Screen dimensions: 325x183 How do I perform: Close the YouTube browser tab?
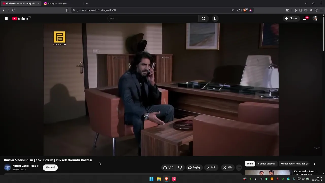pos(39,3)
